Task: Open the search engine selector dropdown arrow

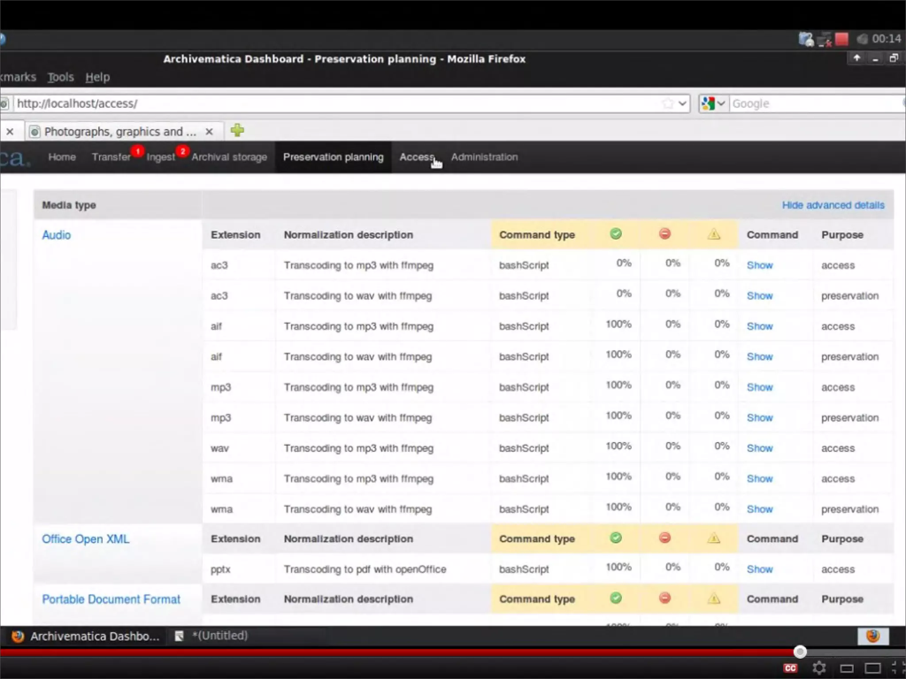Action: click(x=721, y=103)
